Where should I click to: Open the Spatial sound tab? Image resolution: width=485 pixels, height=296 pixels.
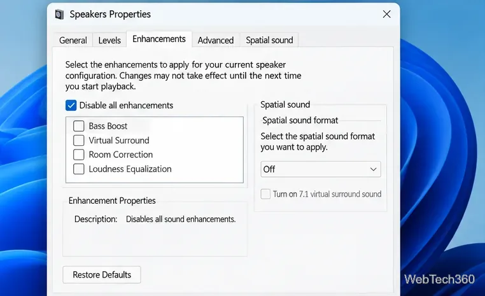[x=269, y=40]
